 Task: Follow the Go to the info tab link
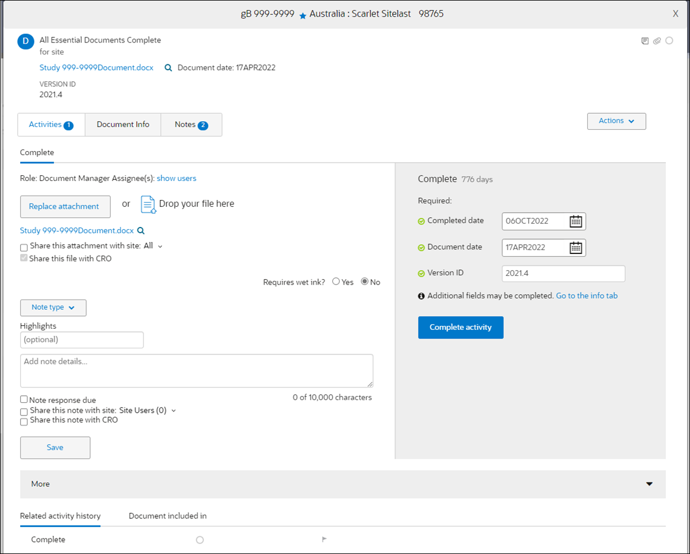click(587, 296)
